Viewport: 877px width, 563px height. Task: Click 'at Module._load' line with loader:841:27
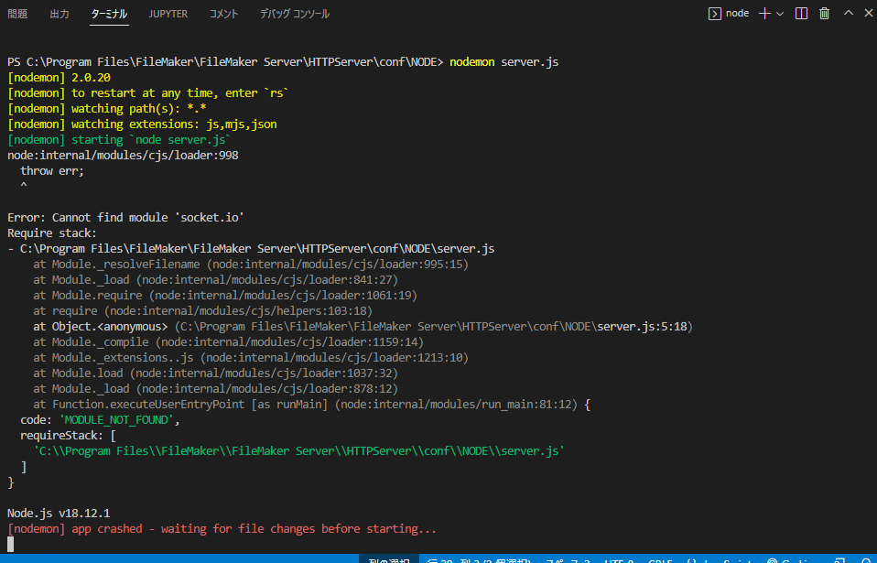click(215, 280)
